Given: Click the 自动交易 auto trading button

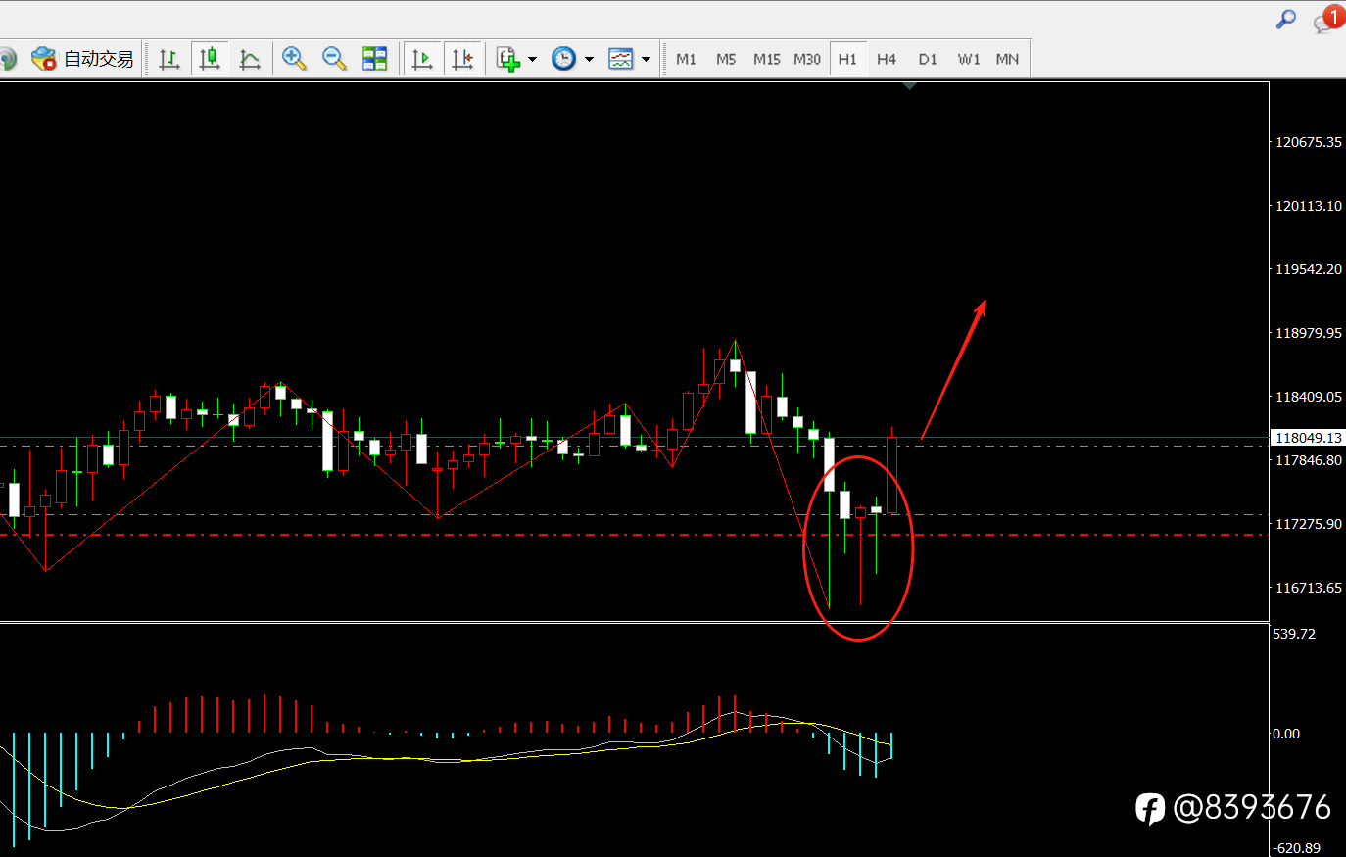Looking at the screenshot, I should tap(82, 59).
